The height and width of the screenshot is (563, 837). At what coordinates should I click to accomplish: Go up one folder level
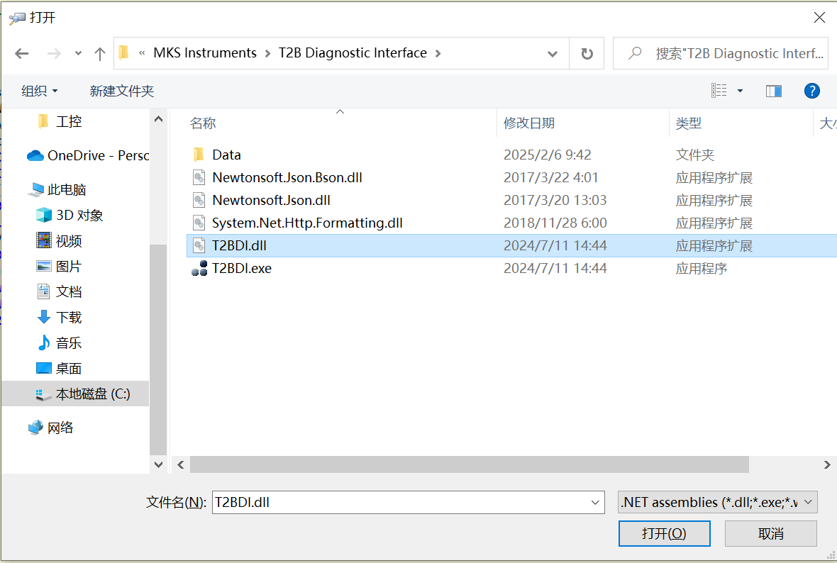(x=100, y=53)
